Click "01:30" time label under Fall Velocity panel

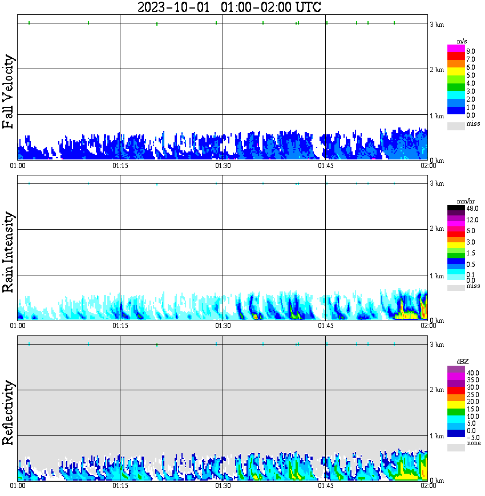[x=223, y=166]
